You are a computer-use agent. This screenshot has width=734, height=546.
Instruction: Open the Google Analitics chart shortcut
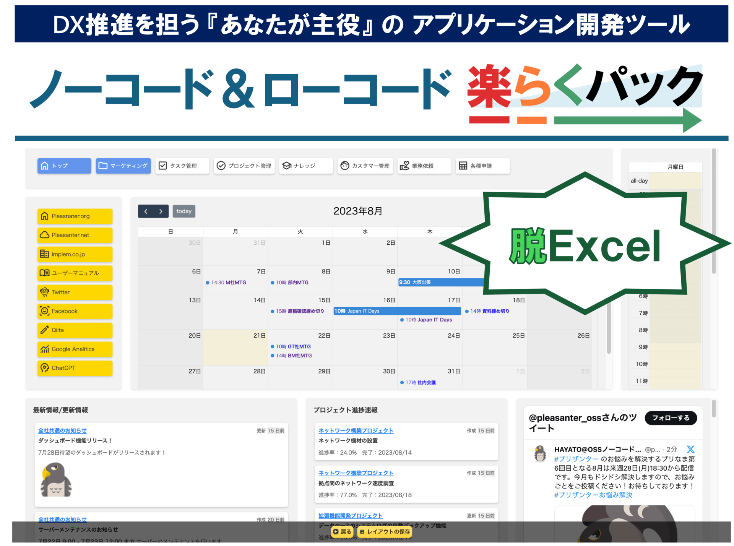75,349
